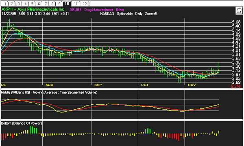Click the 5.68 price axis label

coord(236,22)
